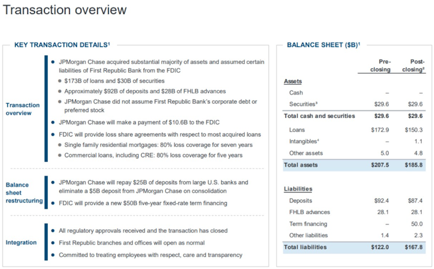Click the 'Cash' row label
Image resolution: width=434 pixels, height=269 pixels.
tap(296, 93)
